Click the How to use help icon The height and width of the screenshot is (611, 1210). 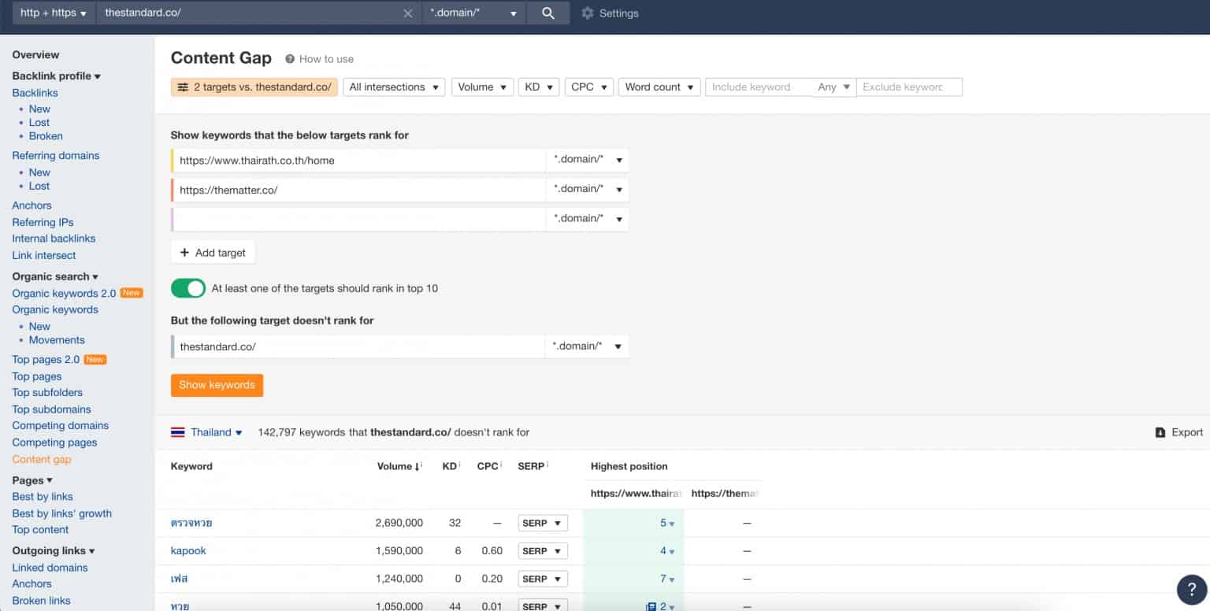[x=290, y=59]
